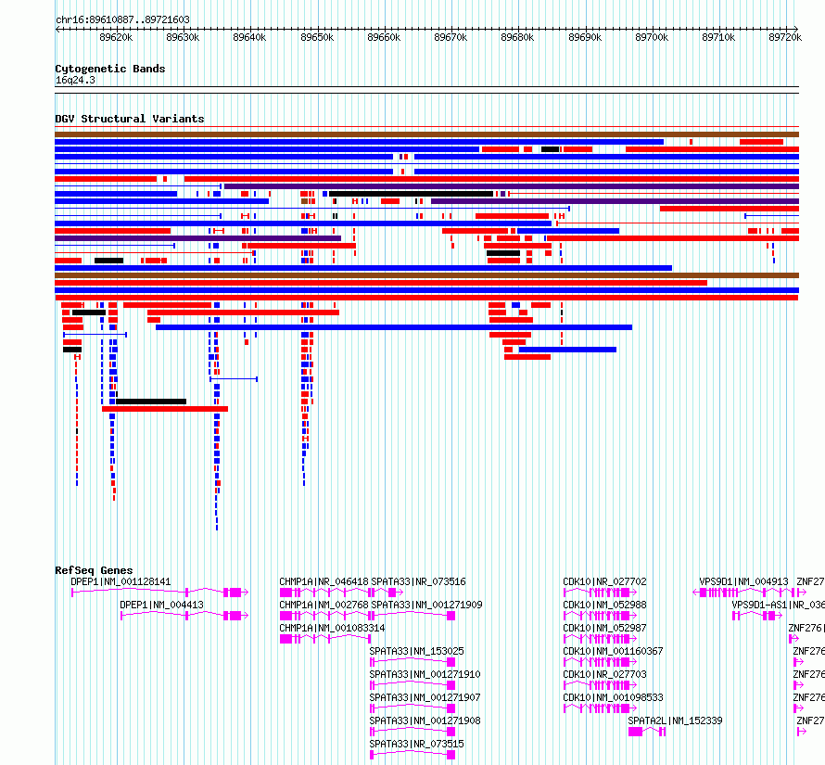Screen dimensions: 825x765
Task: Click the SPATA33|NM_001271907 transcript label
Action: coord(425,697)
